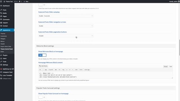Switch editor to Text tab
The width and height of the screenshot is (180, 101).
(x=171, y=66)
